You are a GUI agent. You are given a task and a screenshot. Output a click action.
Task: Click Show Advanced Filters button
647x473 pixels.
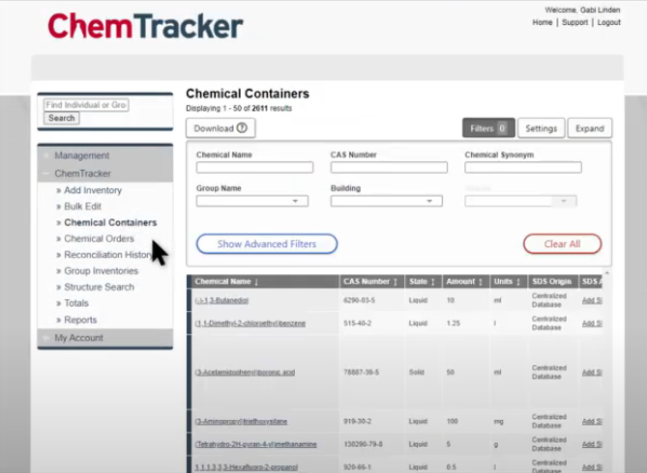(267, 244)
